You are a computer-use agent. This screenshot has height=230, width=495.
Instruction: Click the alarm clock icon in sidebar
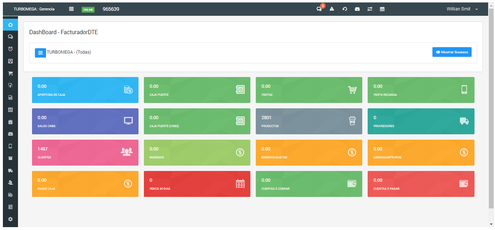[x=10, y=49]
